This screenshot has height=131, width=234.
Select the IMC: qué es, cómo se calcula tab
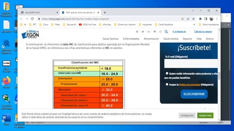80,13
